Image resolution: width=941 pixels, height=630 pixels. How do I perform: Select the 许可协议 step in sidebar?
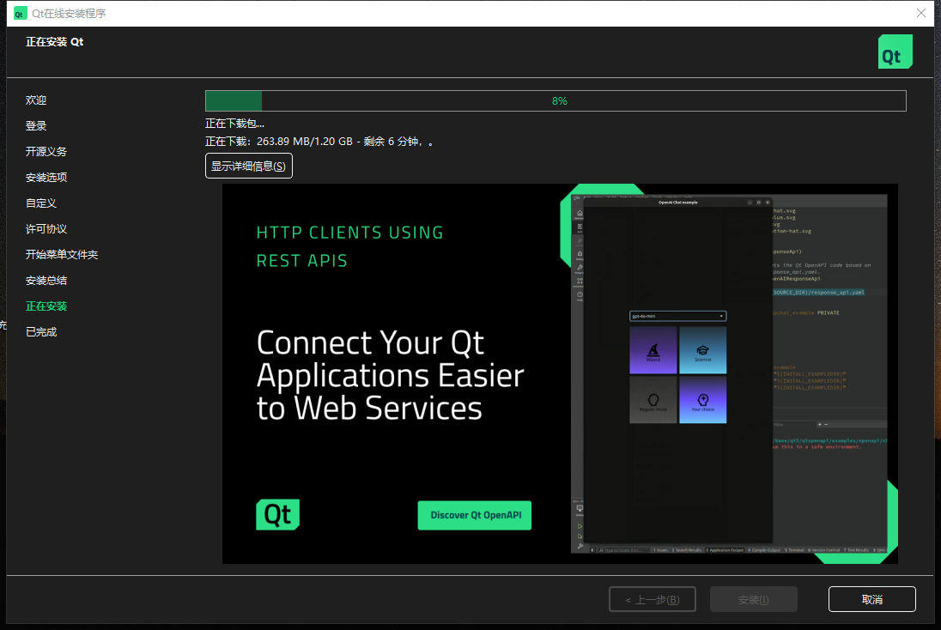[x=46, y=229]
